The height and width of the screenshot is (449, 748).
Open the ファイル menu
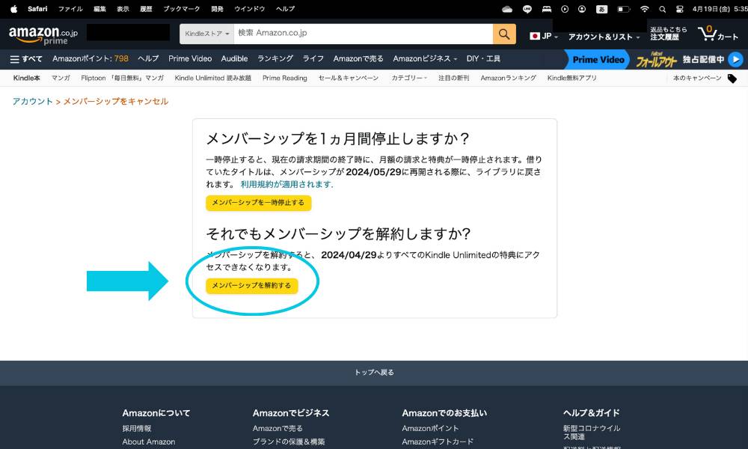coord(70,8)
